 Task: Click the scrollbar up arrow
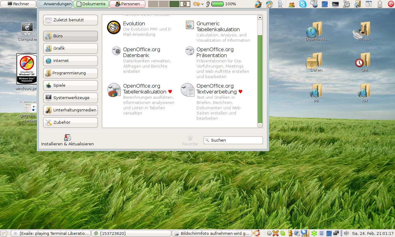tap(260, 18)
